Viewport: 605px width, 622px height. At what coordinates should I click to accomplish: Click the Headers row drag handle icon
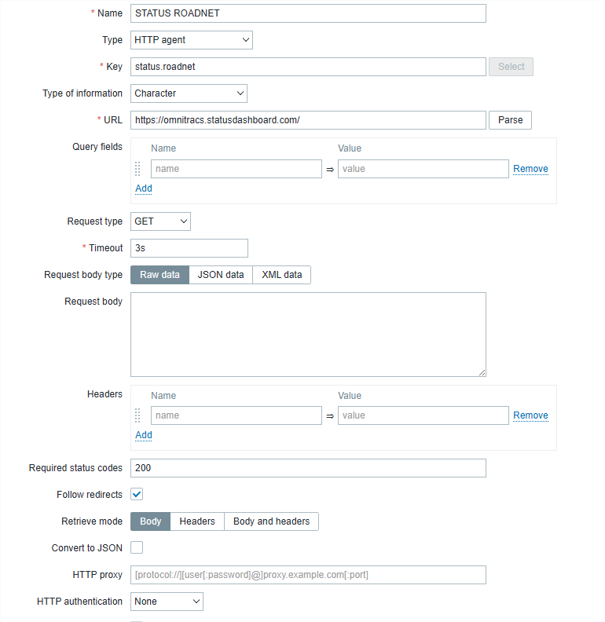137,415
